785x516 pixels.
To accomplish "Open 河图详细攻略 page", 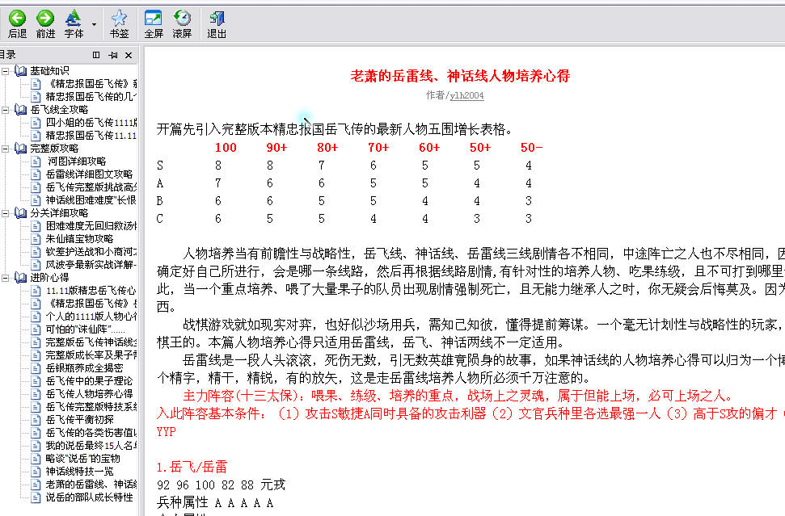I will (76, 162).
